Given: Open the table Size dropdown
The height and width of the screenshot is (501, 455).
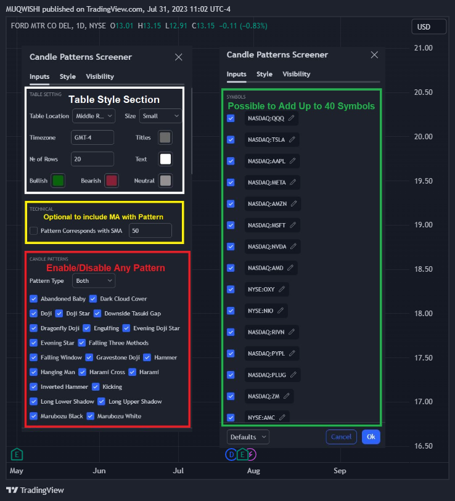Looking at the screenshot, I should 160,116.
